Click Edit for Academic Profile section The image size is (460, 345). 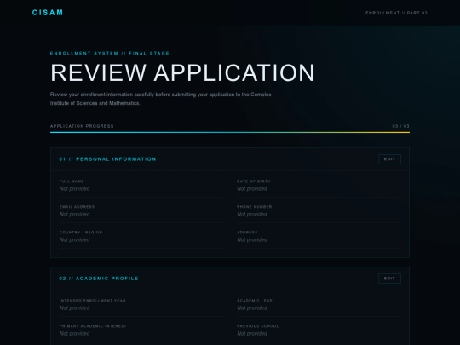coord(389,279)
